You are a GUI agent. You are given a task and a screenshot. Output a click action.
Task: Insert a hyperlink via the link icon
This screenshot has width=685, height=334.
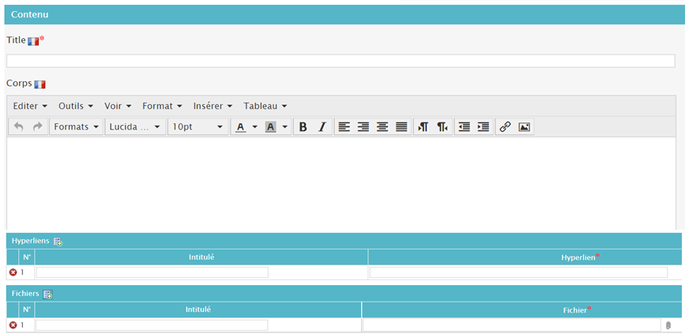pyautogui.click(x=505, y=127)
